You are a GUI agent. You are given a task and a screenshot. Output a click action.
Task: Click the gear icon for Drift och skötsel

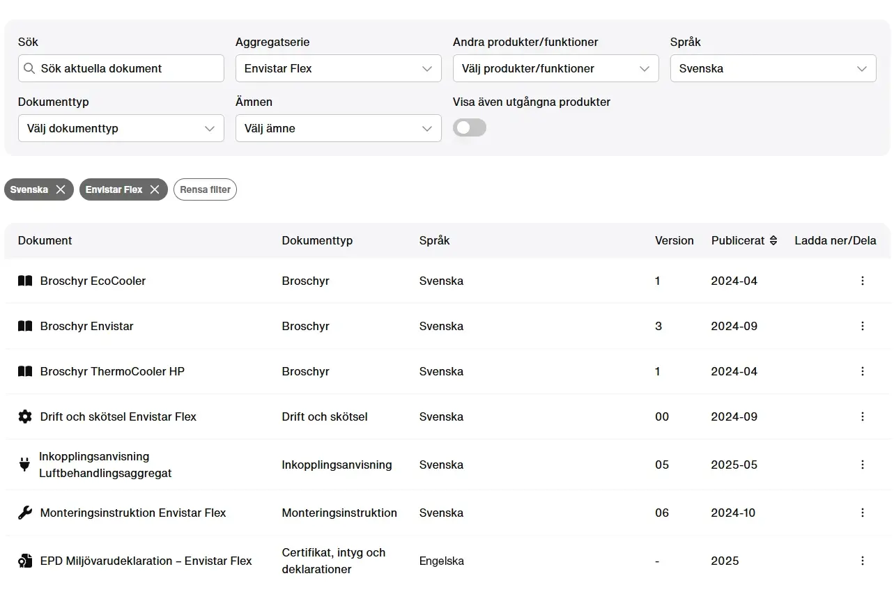tap(25, 416)
